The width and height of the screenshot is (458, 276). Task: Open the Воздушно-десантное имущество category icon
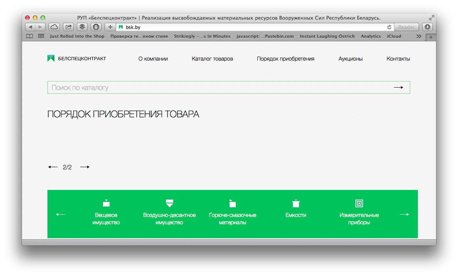pyautogui.click(x=169, y=203)
